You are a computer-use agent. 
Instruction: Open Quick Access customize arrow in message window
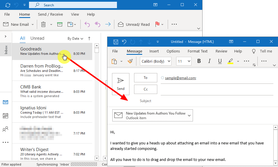[x=158, y=42]
